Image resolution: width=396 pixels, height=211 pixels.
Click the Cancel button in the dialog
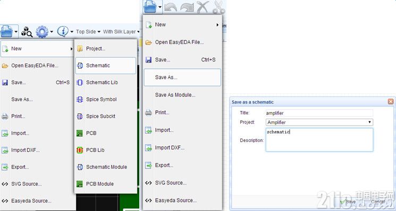(x=377, y=202)
